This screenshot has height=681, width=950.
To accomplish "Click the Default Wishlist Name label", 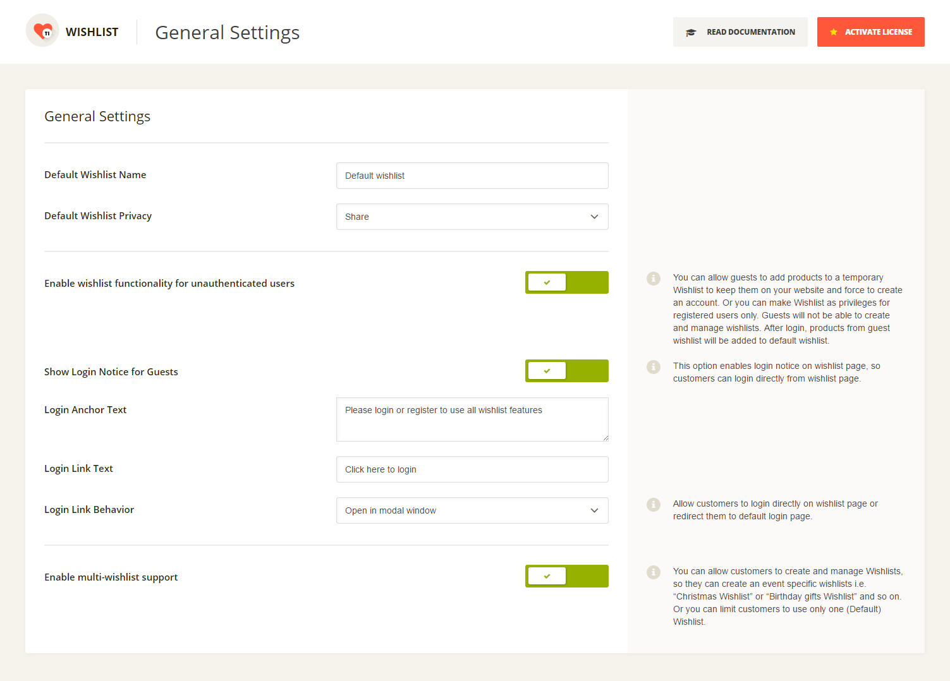I will click(95, 175).
